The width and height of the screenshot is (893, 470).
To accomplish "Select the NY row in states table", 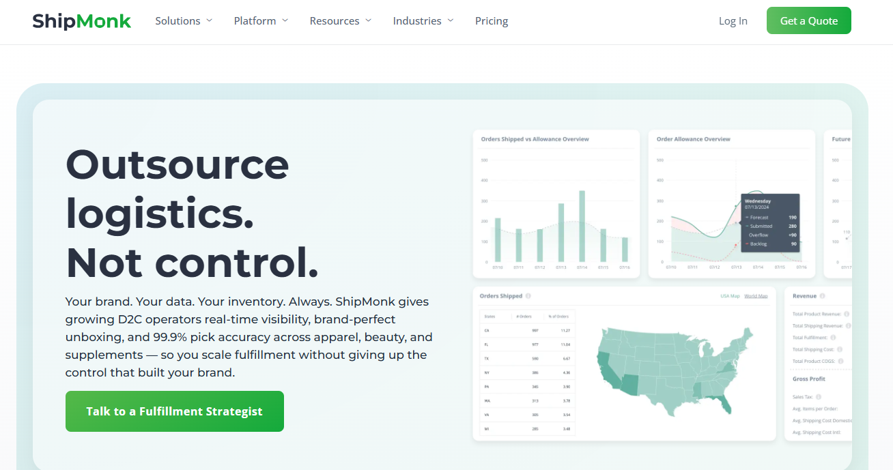I will pos(528,372).
